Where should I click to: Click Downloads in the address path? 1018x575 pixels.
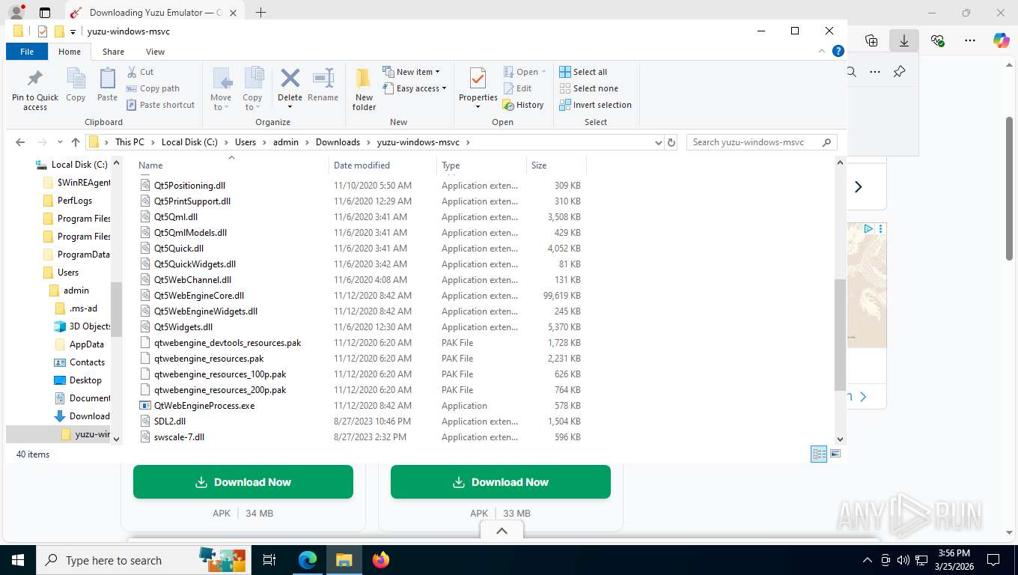pyautogui.click(x=338, y=142)
